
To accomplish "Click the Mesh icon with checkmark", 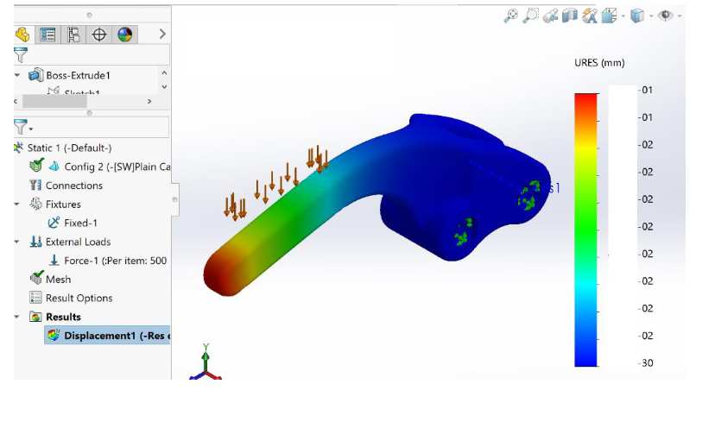I will [36, 278].
